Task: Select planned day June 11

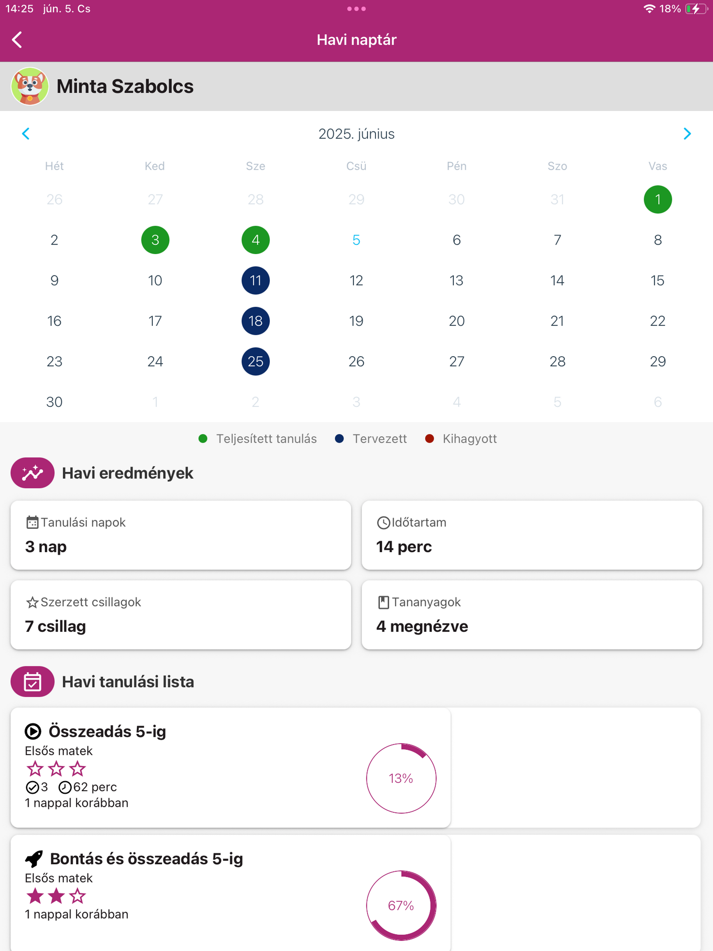Action: pyautogui.click(x=256, y=280)
